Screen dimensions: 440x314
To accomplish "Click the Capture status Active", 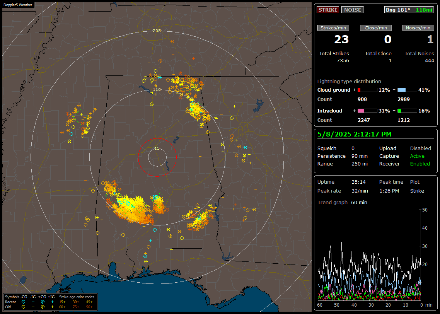I will [x=417, y=156].
